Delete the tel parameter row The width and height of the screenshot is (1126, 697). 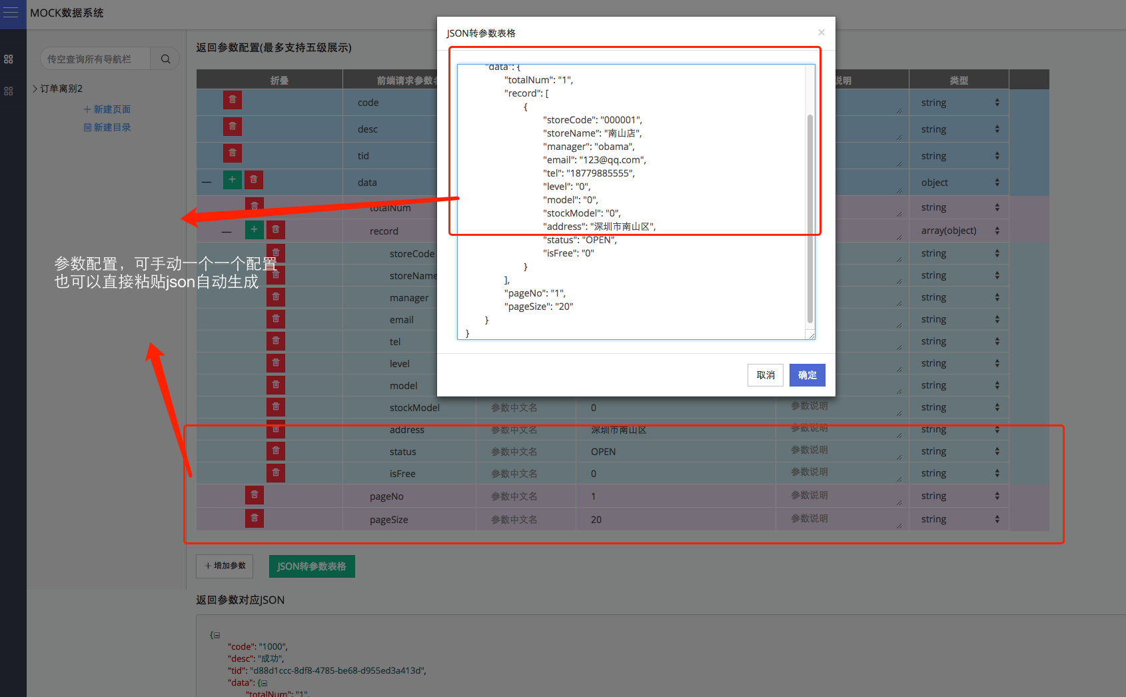pos(276,341)
